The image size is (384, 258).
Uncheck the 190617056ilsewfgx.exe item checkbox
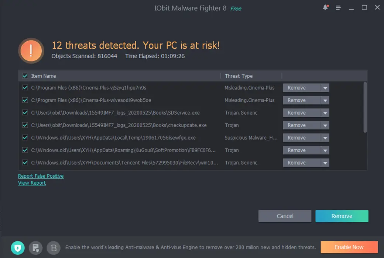coord(25,137)
